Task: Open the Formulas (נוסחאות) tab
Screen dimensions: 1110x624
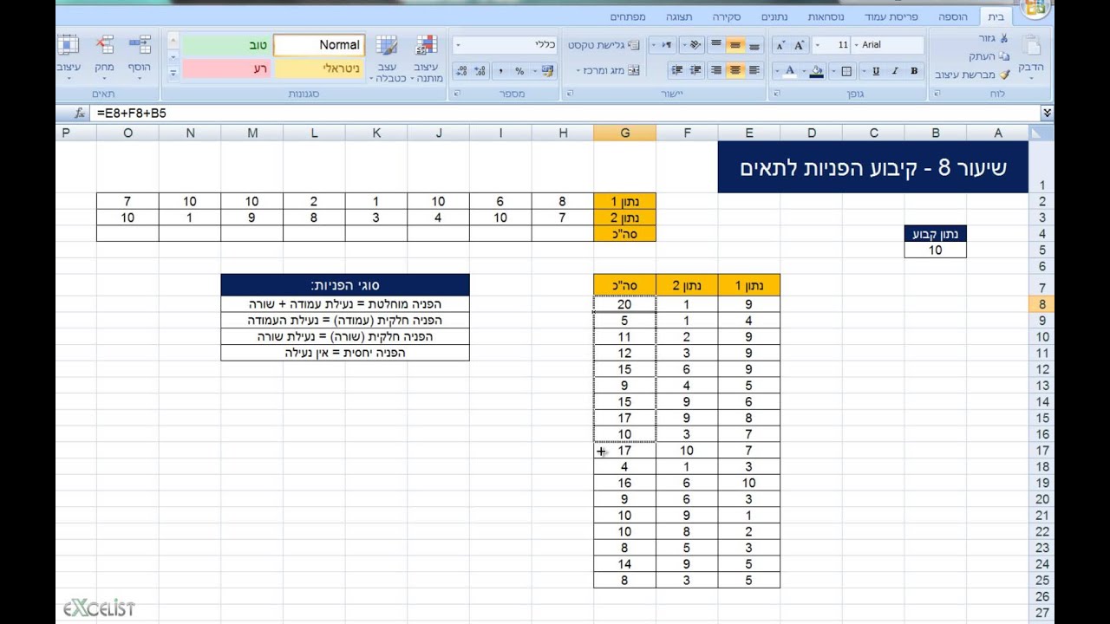Action: 825,16
